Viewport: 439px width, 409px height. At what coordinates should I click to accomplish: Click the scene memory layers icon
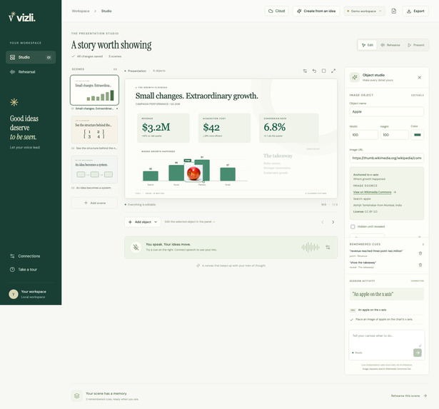point(76,396)
